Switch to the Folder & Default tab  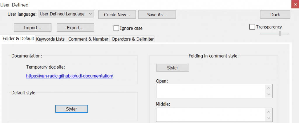[x=18, y=39]
